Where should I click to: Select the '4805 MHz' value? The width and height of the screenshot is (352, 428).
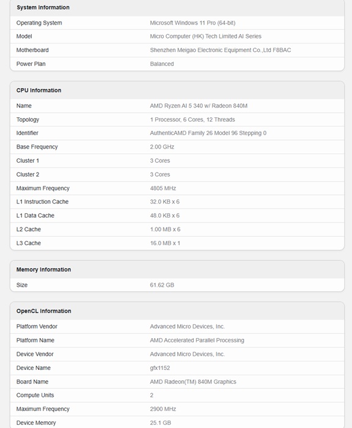tap(163, 188)
